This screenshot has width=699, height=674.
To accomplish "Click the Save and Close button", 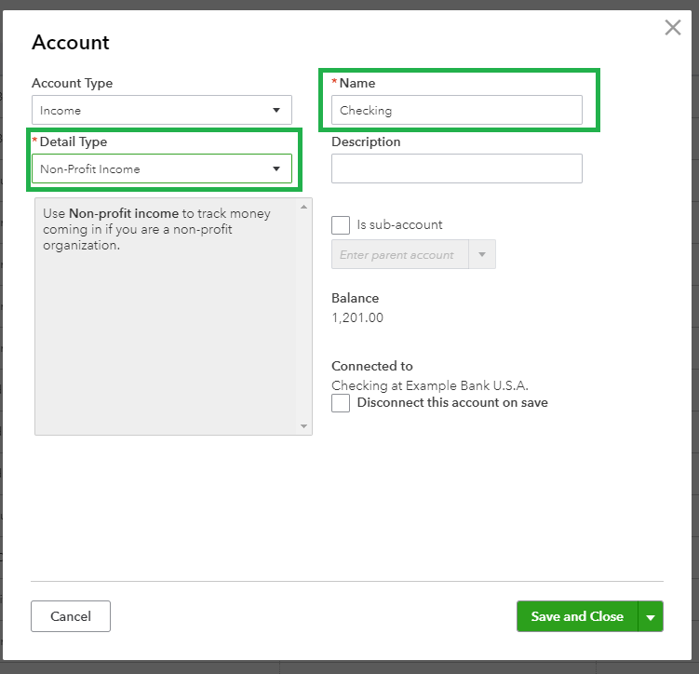I will coord(577,616).
